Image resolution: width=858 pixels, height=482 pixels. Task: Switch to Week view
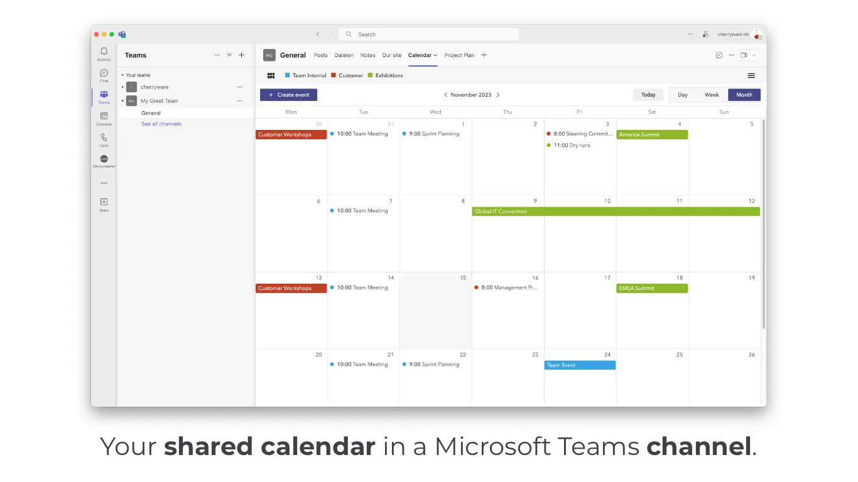712,95
